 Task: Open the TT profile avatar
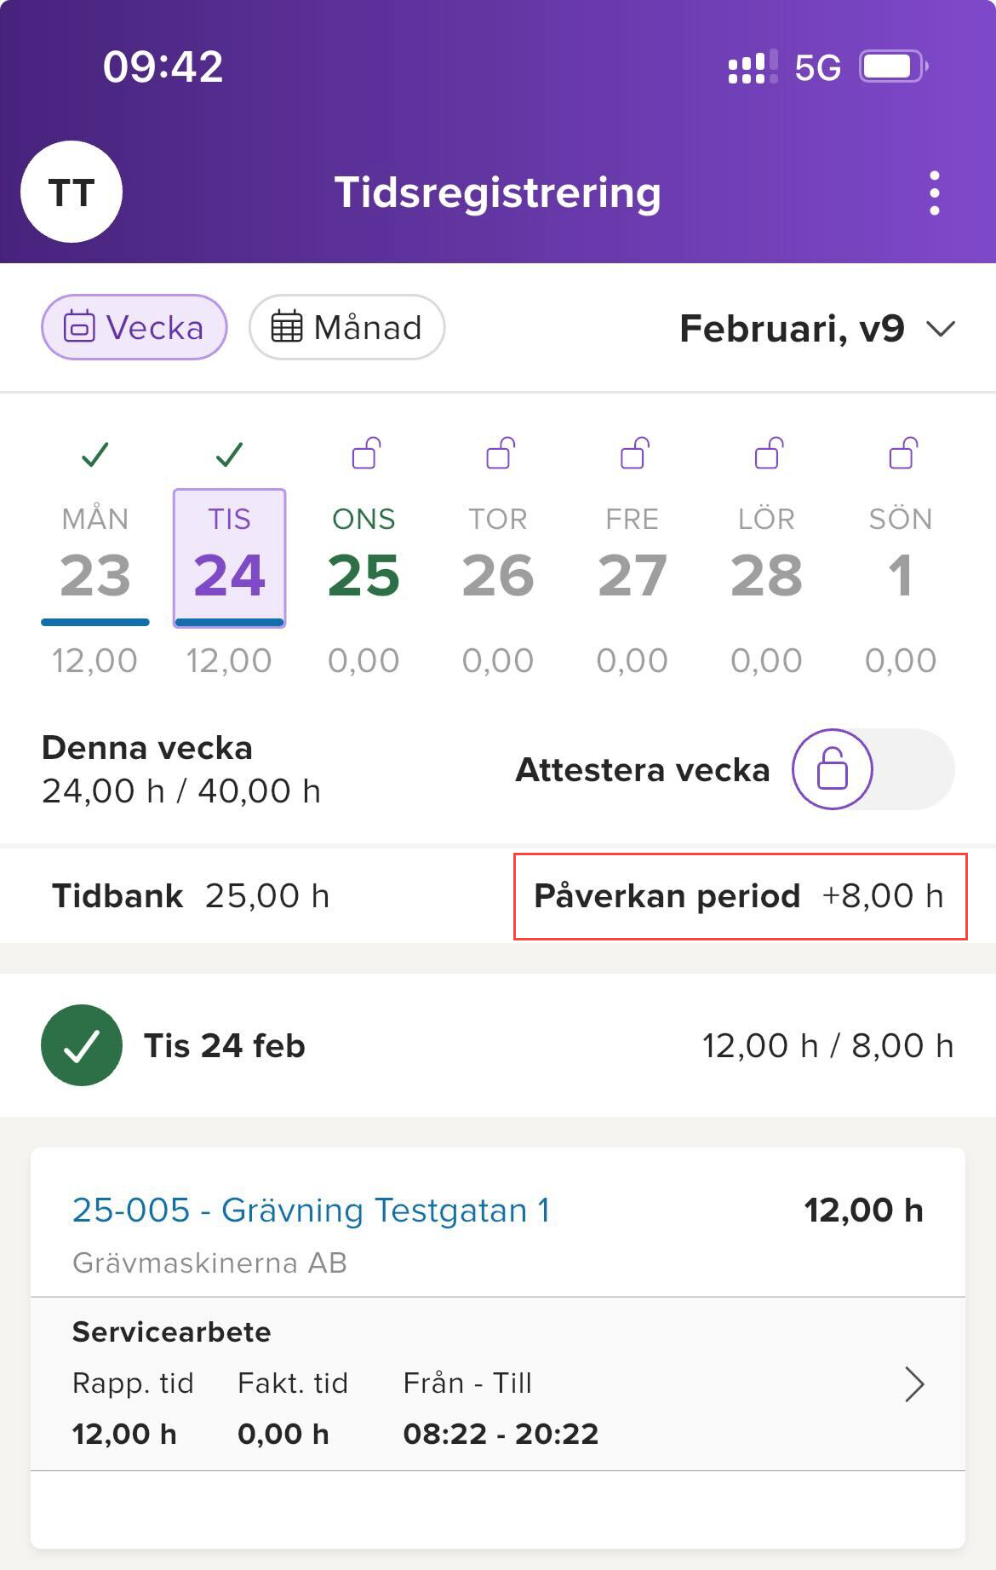point(72,193)
